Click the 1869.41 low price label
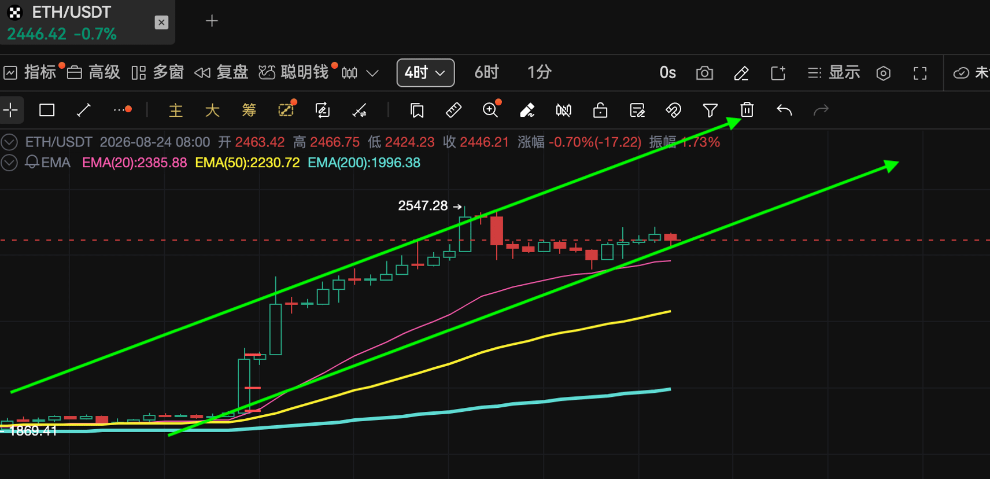This screenshot has width=990, height=479. click(34, 430)
